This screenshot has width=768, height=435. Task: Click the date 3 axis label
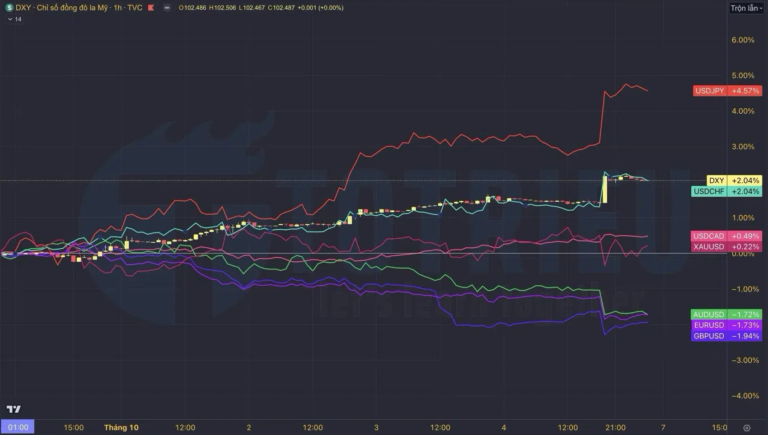click(376, 427)
